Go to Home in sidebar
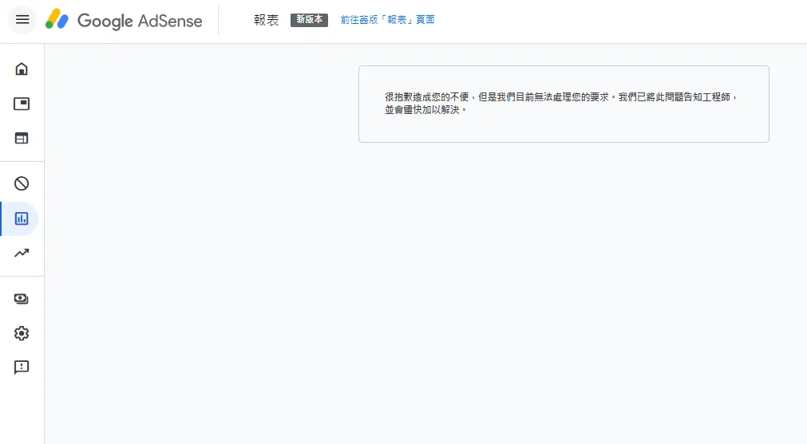This screenshot has height=444, width=807. [x=22, y=69]
